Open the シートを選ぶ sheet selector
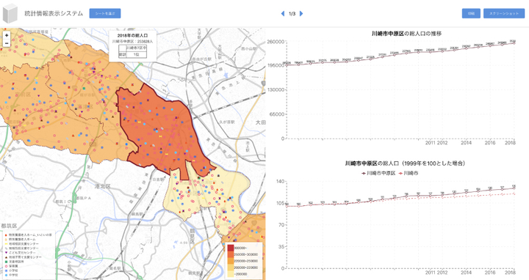The image size is (529, 280). pos(105,13)
